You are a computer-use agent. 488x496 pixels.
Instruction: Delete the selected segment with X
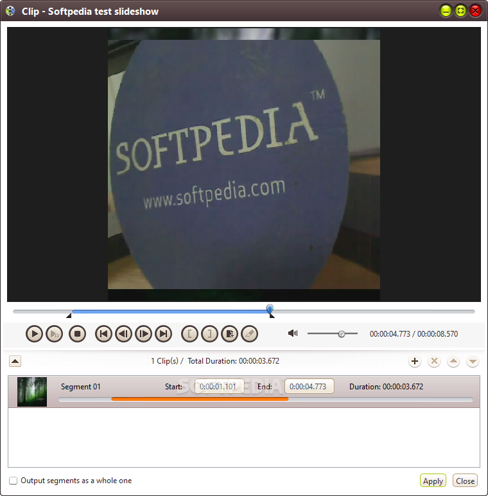(x=434, y=361)
